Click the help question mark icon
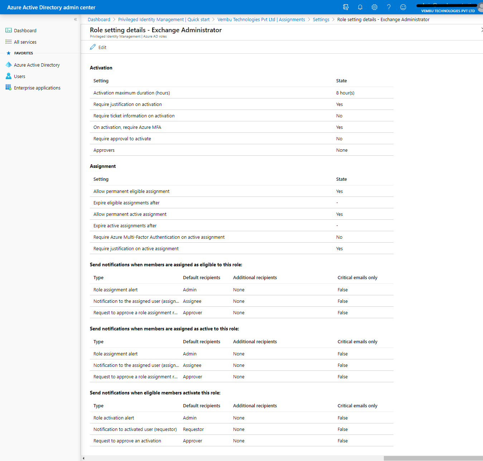Screen dimensions: 483x461 pyautogui.click(x=389, y=7)
